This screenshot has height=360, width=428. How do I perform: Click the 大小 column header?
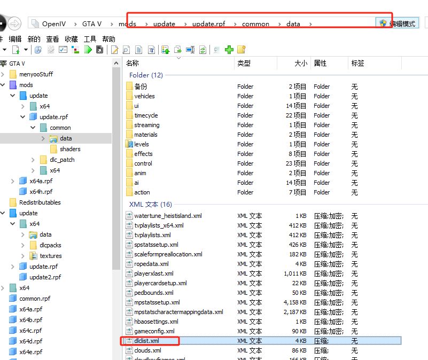coord(300,63)
